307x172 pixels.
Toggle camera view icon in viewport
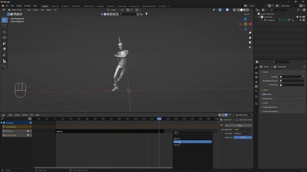[x=250, y=43]
